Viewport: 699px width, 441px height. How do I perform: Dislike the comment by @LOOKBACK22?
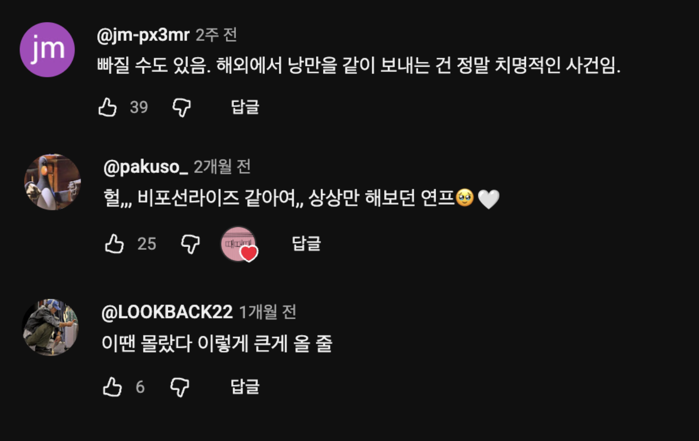coord(180,387)
